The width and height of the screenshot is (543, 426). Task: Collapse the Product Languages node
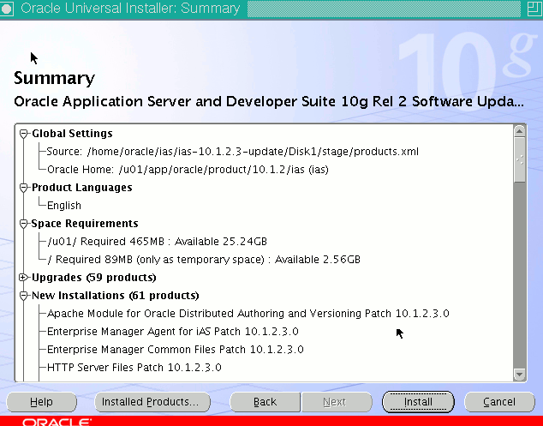click(x=23, y=188)
